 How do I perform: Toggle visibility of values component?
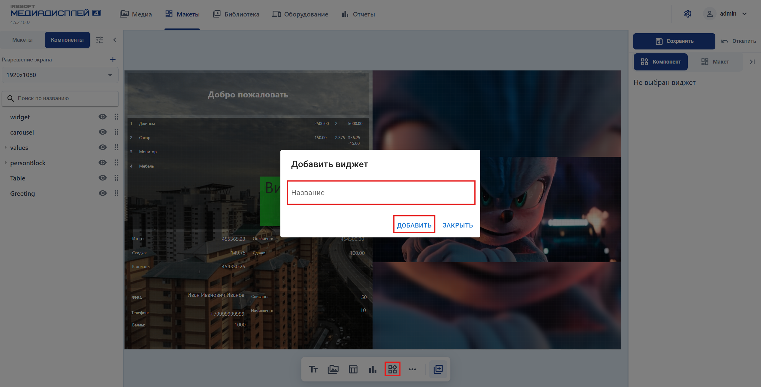(103, 147)
